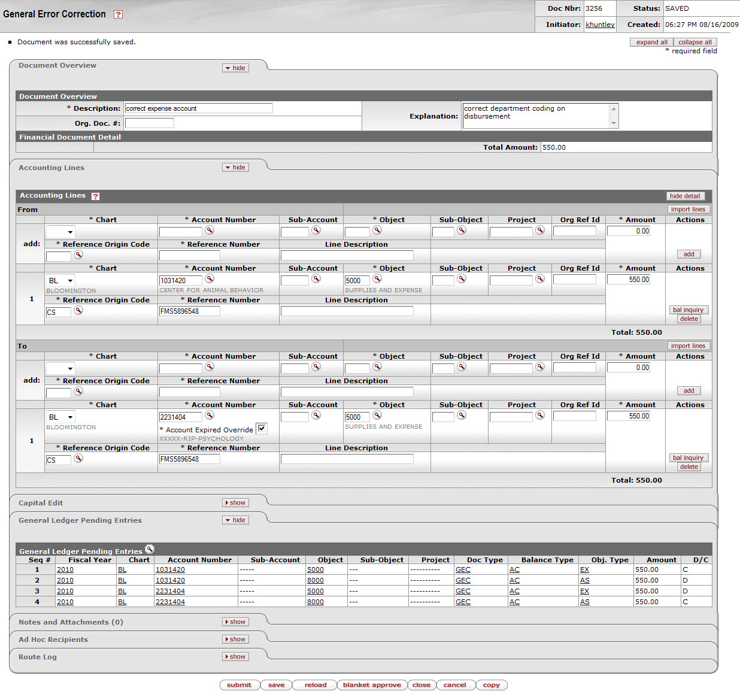
Task: Open project lookup in To add line
Action: coord(540,366)
